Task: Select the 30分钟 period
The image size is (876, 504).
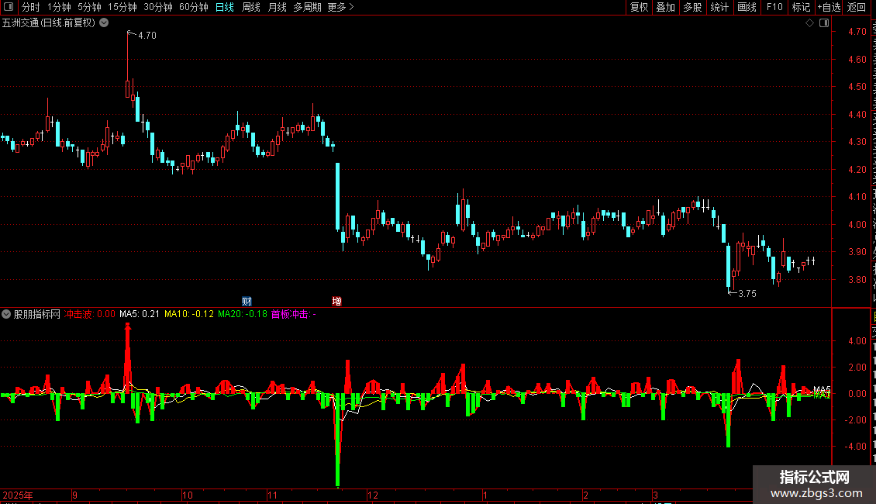Action: [158, 7]
